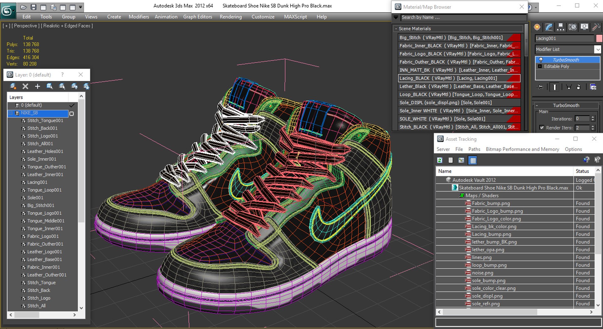Click Select Highlighted Objects and Layers icon
This screenshot has width=603, height=329.
(x=50, y=86)
